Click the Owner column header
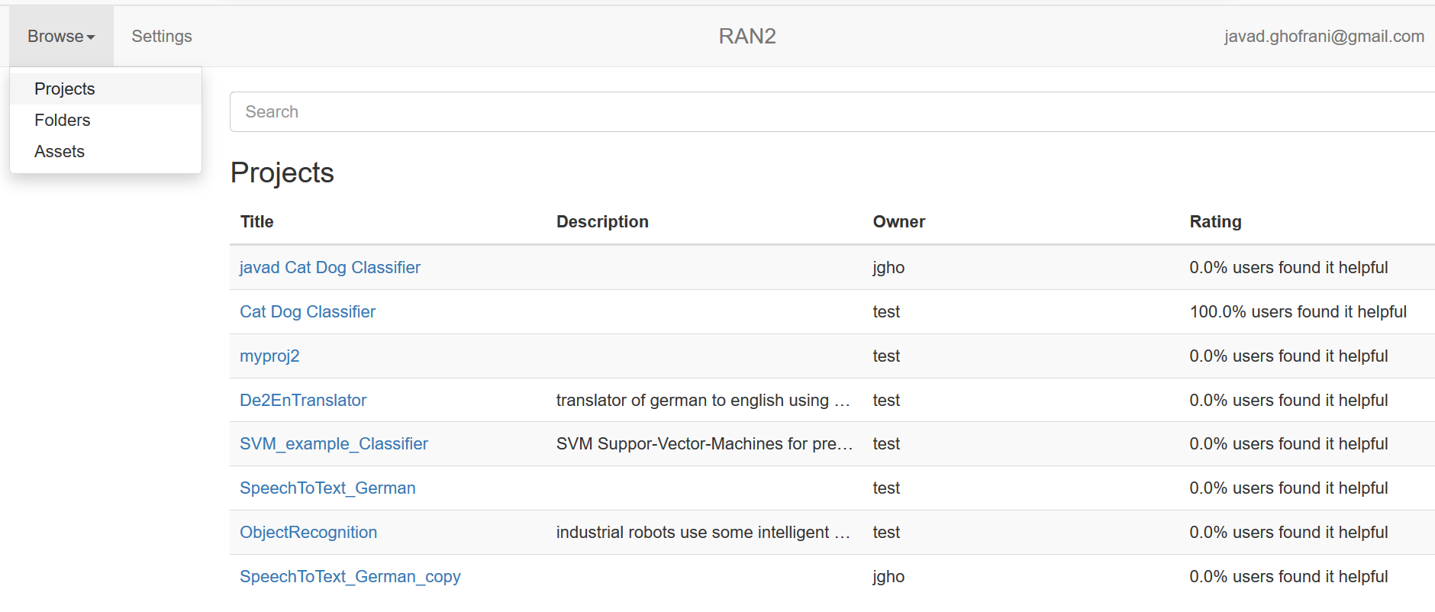 click(898, 222)
